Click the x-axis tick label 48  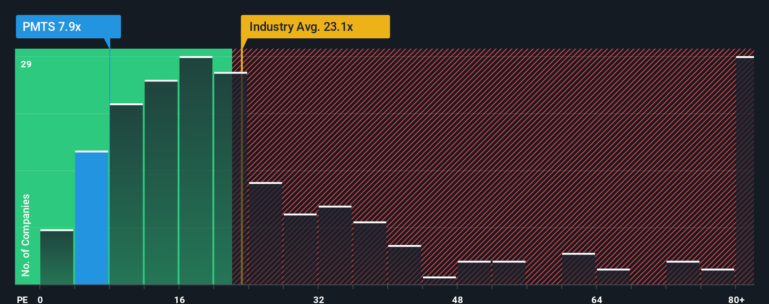click(x=458, y=299)
